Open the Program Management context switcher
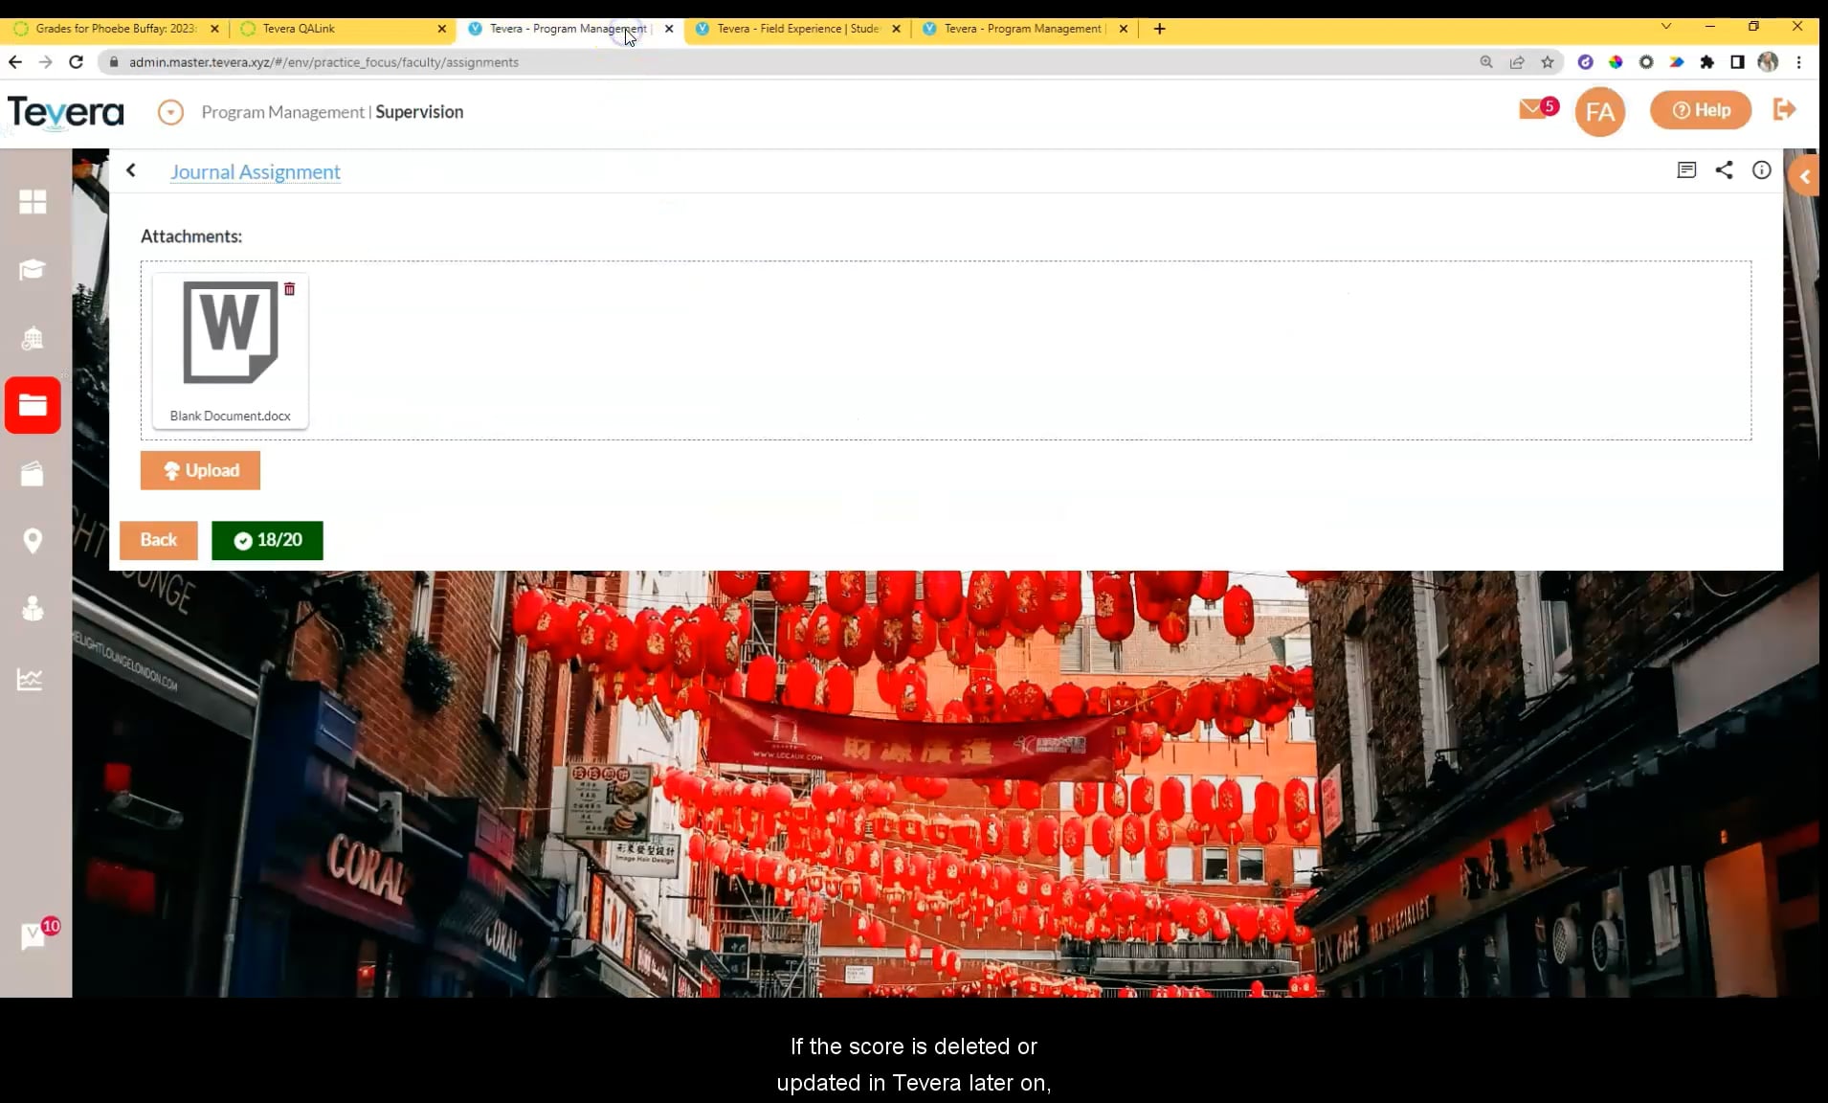Screen dimensions: 1828x1103 (169, 112)
